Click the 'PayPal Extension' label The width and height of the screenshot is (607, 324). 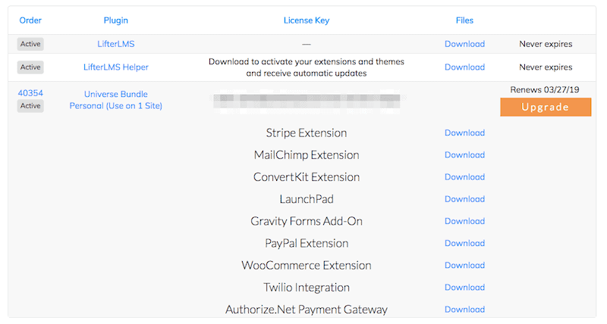(307, 243)
